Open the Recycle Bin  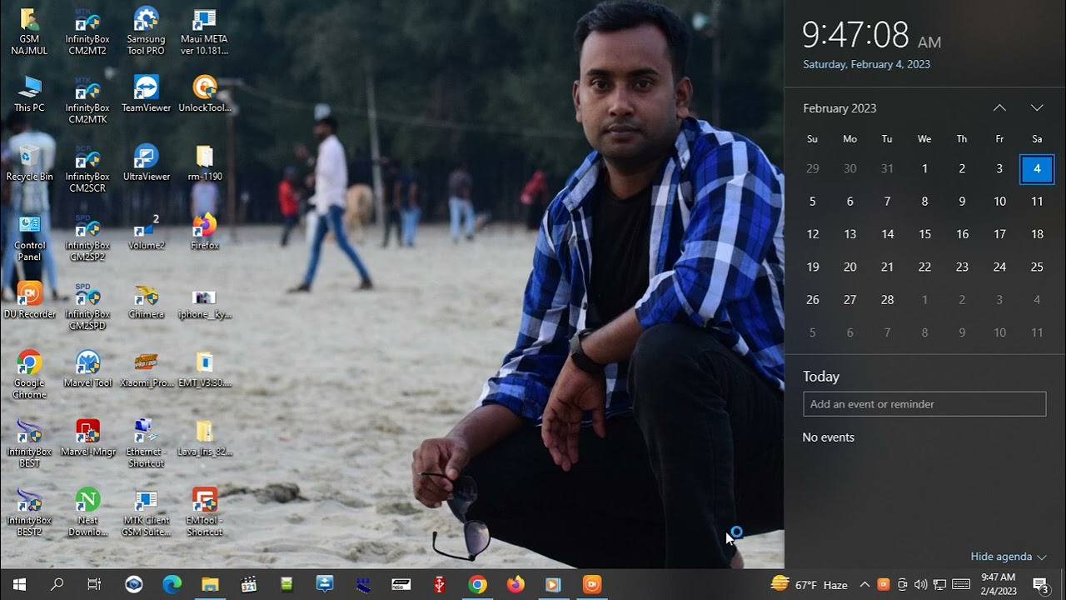point(29,163)
